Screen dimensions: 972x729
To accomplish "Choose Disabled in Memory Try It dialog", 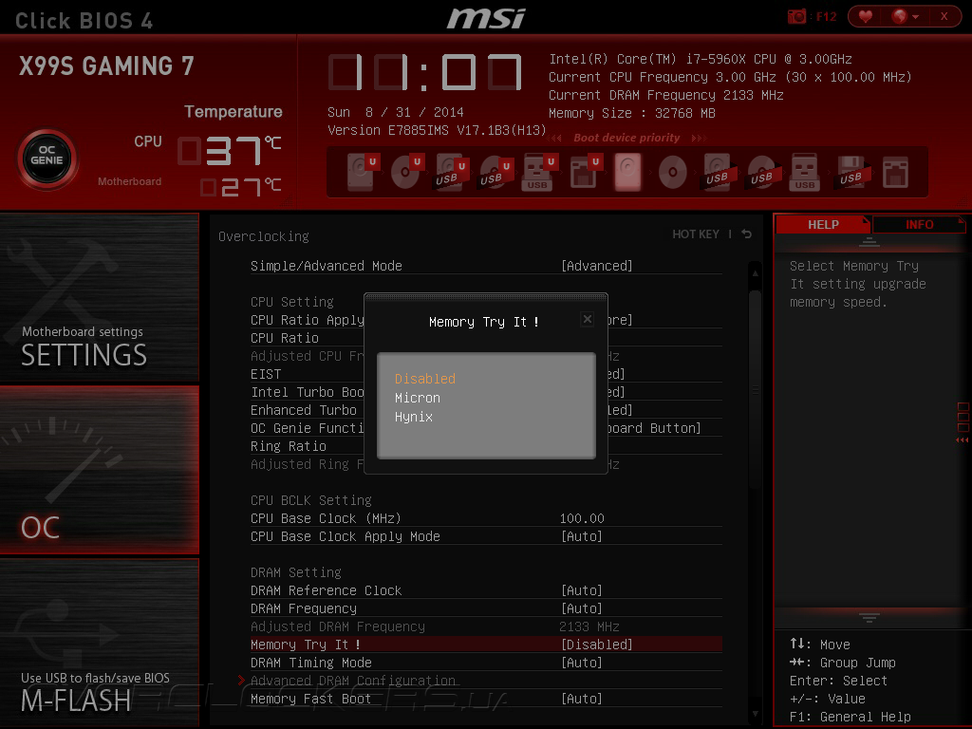I will click(425, 378).
